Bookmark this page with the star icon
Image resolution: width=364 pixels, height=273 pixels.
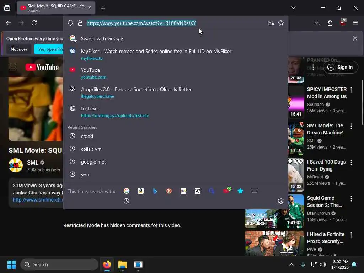tap(281, 23)
